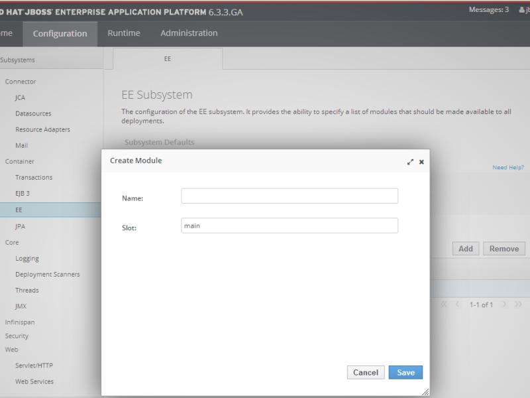This screenshot has width=530, height=398.
Task: Expand the Security group
Action: point(17,336)
